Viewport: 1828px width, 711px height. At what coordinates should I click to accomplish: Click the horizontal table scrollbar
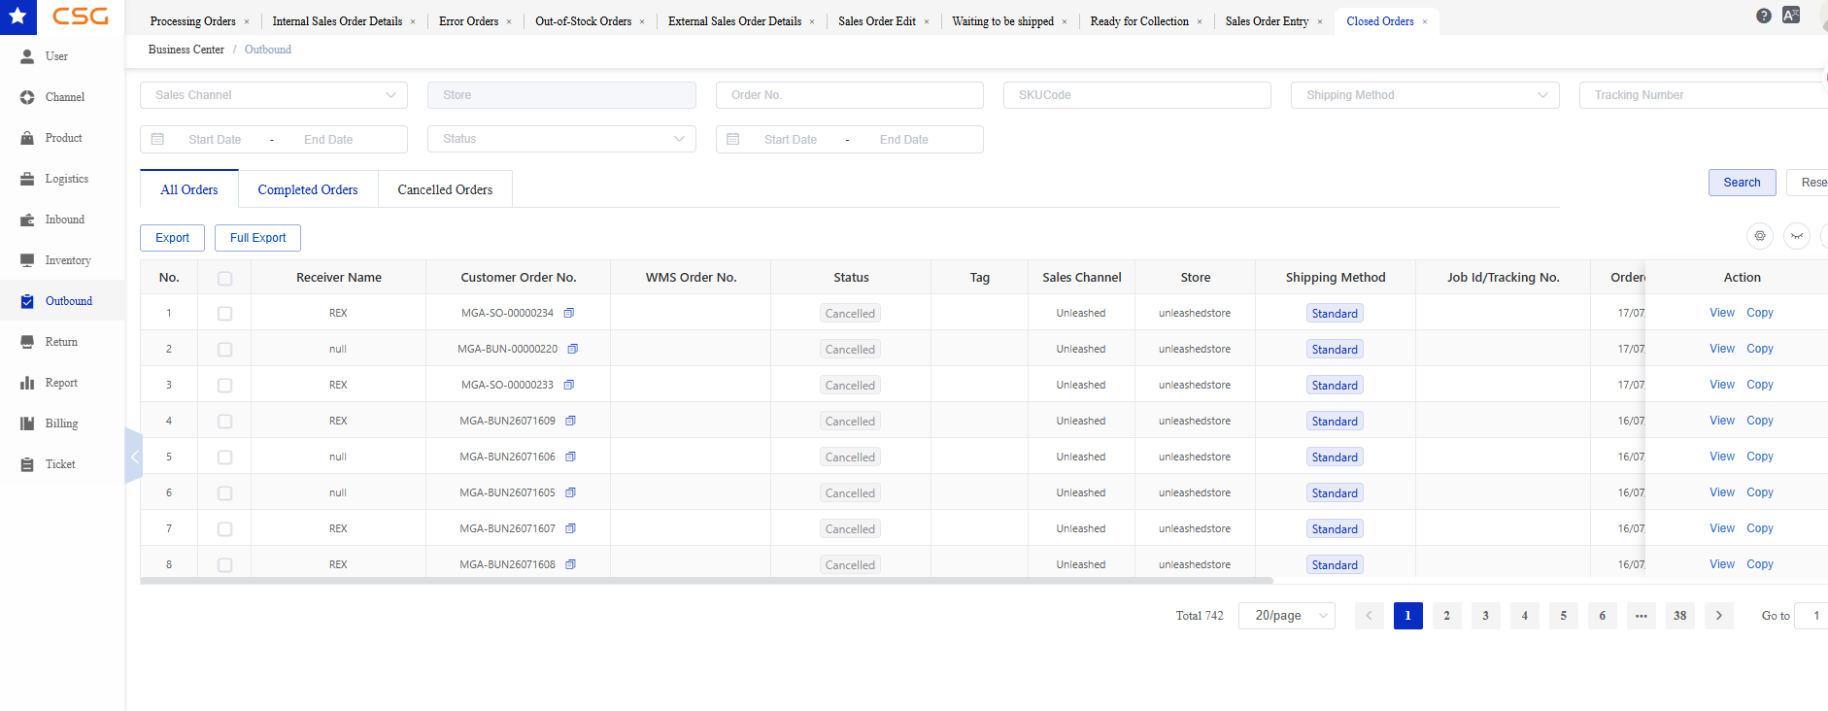(x=706, y=581)
